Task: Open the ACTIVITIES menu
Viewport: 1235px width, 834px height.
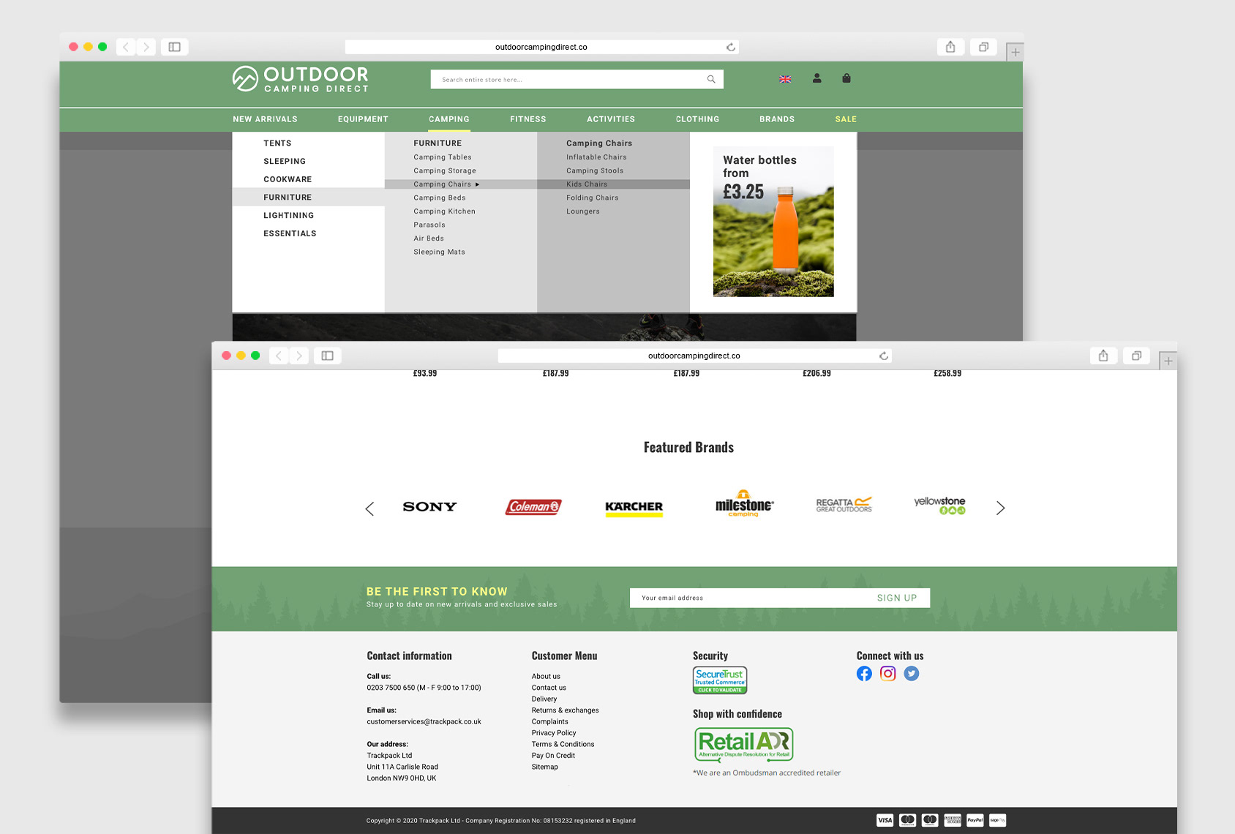Action: 611,119
